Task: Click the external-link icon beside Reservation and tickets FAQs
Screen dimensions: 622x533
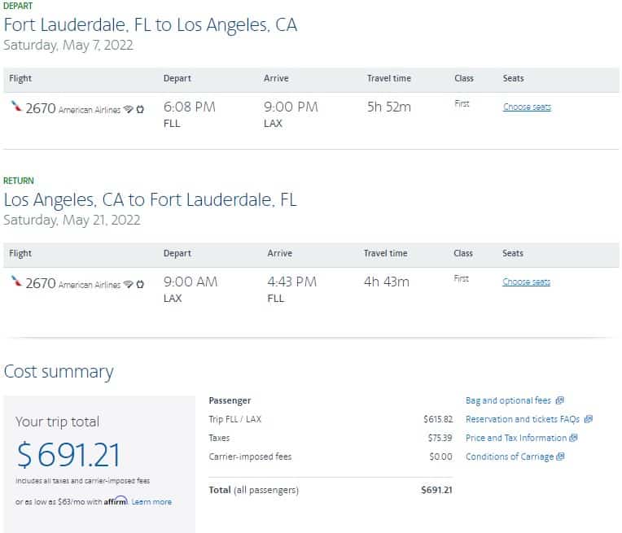Action: tap(589, 419)
